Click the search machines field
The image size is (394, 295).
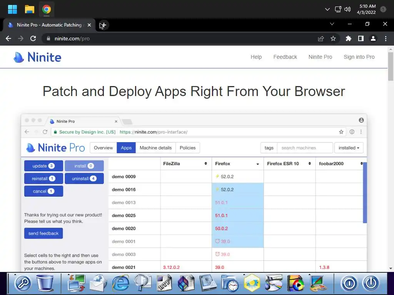(305, 148)
